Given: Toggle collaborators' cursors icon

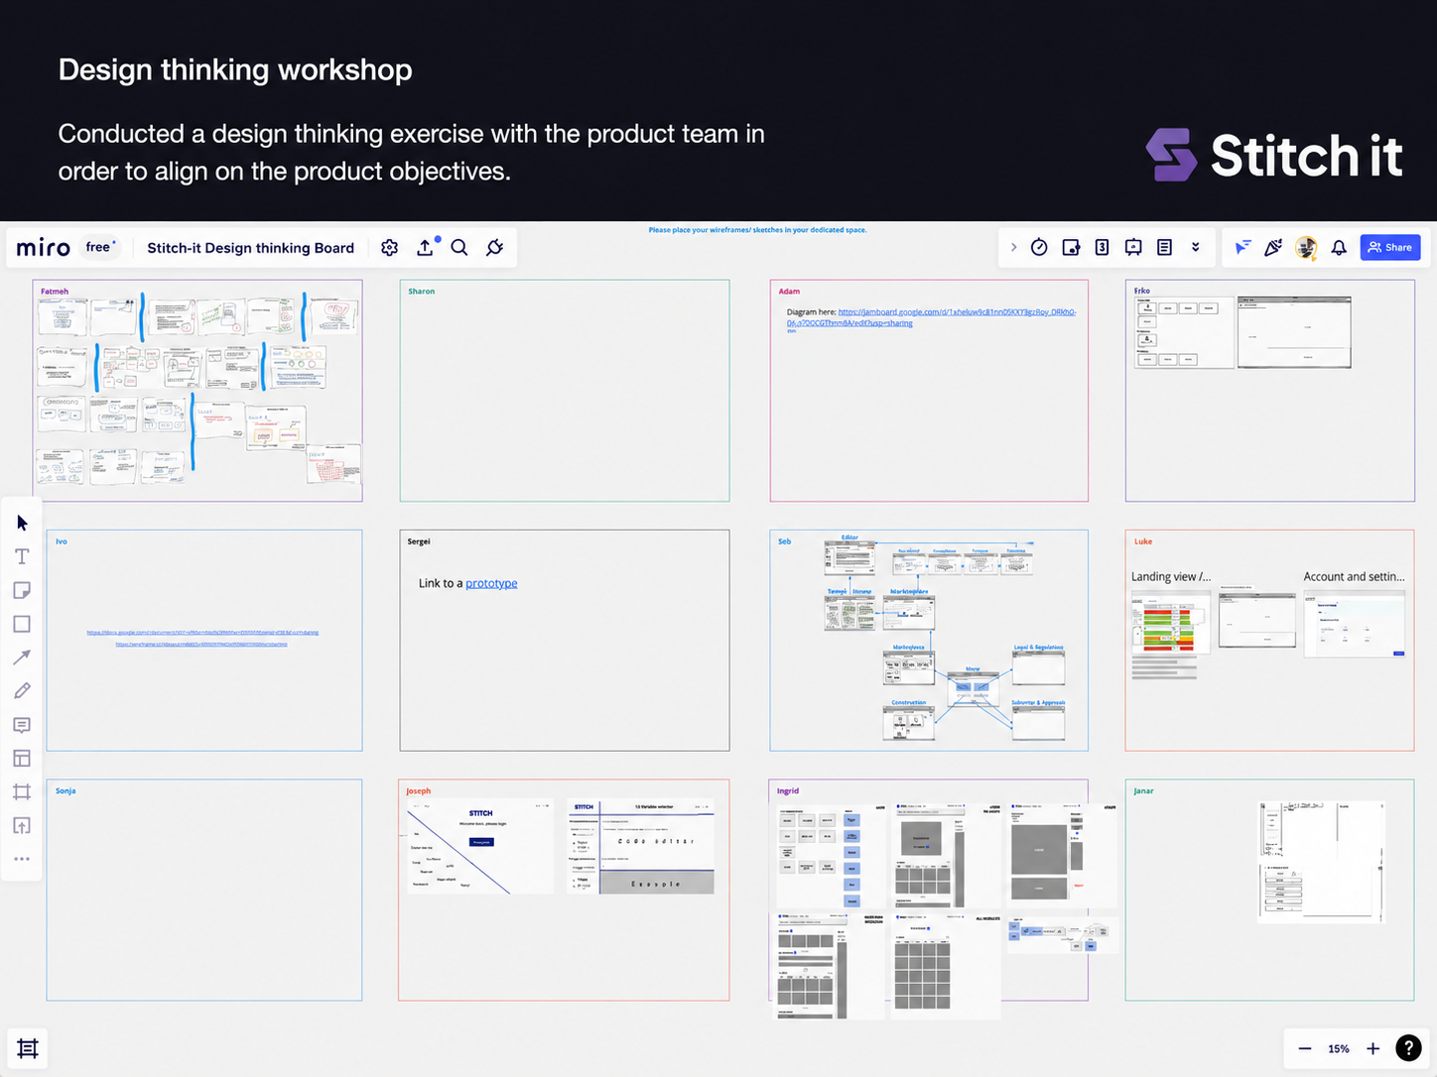Looking at the screenshot, I should point(1242,248).
